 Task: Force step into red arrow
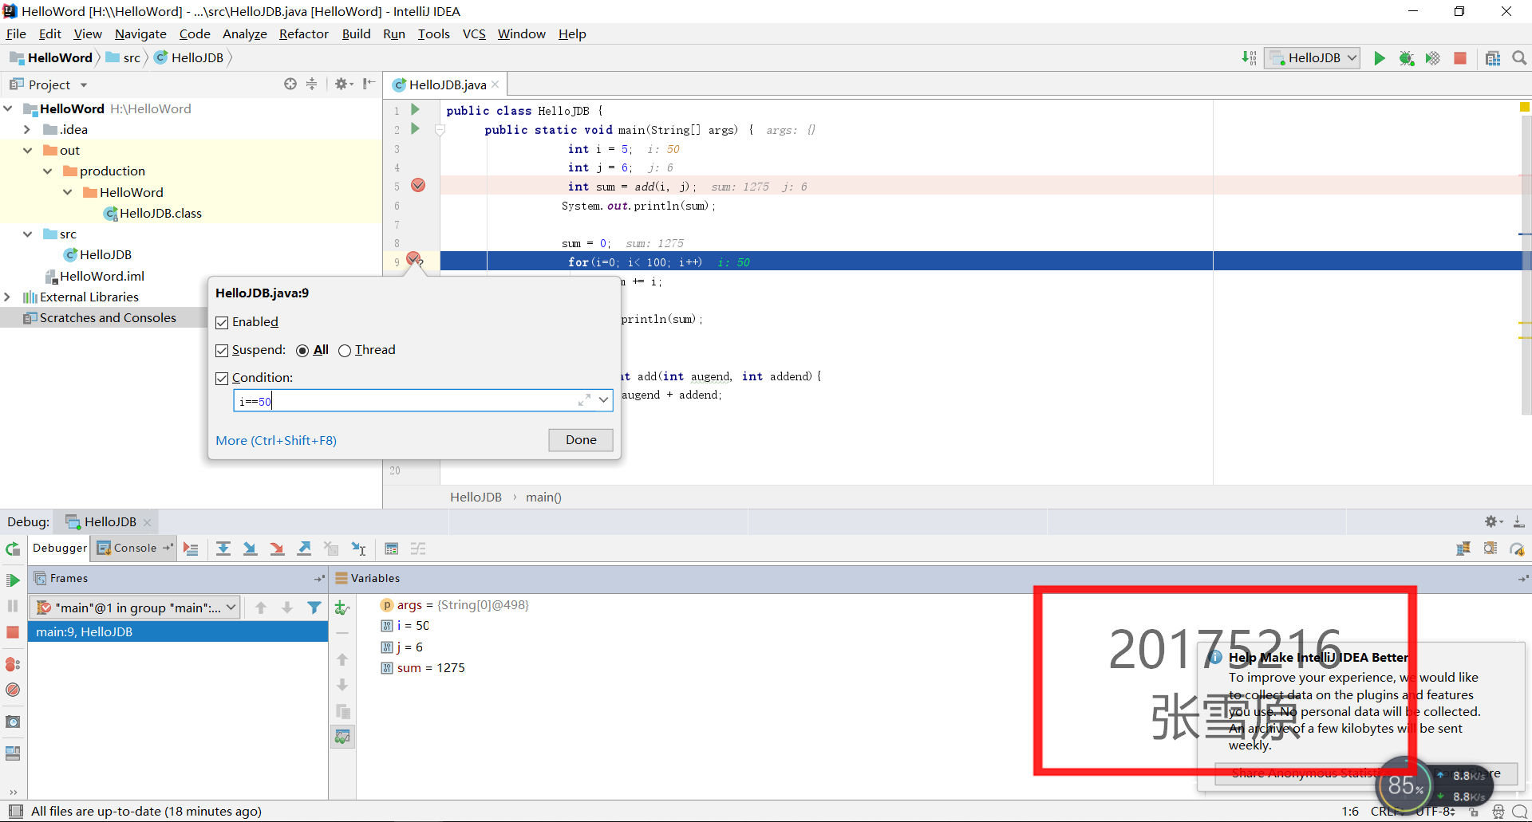pyautogui.click(x=277, y=549)
